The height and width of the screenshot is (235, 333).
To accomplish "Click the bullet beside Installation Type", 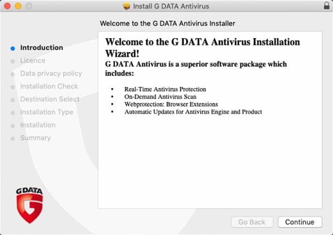I will pyautogui.click(x=13, y=112).
